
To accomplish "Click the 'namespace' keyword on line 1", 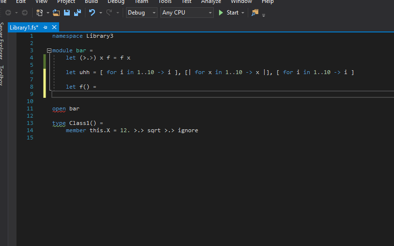I will point(67,36).
